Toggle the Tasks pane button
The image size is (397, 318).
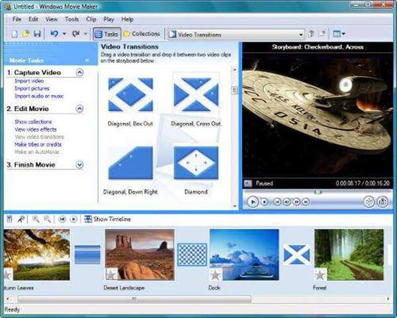point(107,34)
